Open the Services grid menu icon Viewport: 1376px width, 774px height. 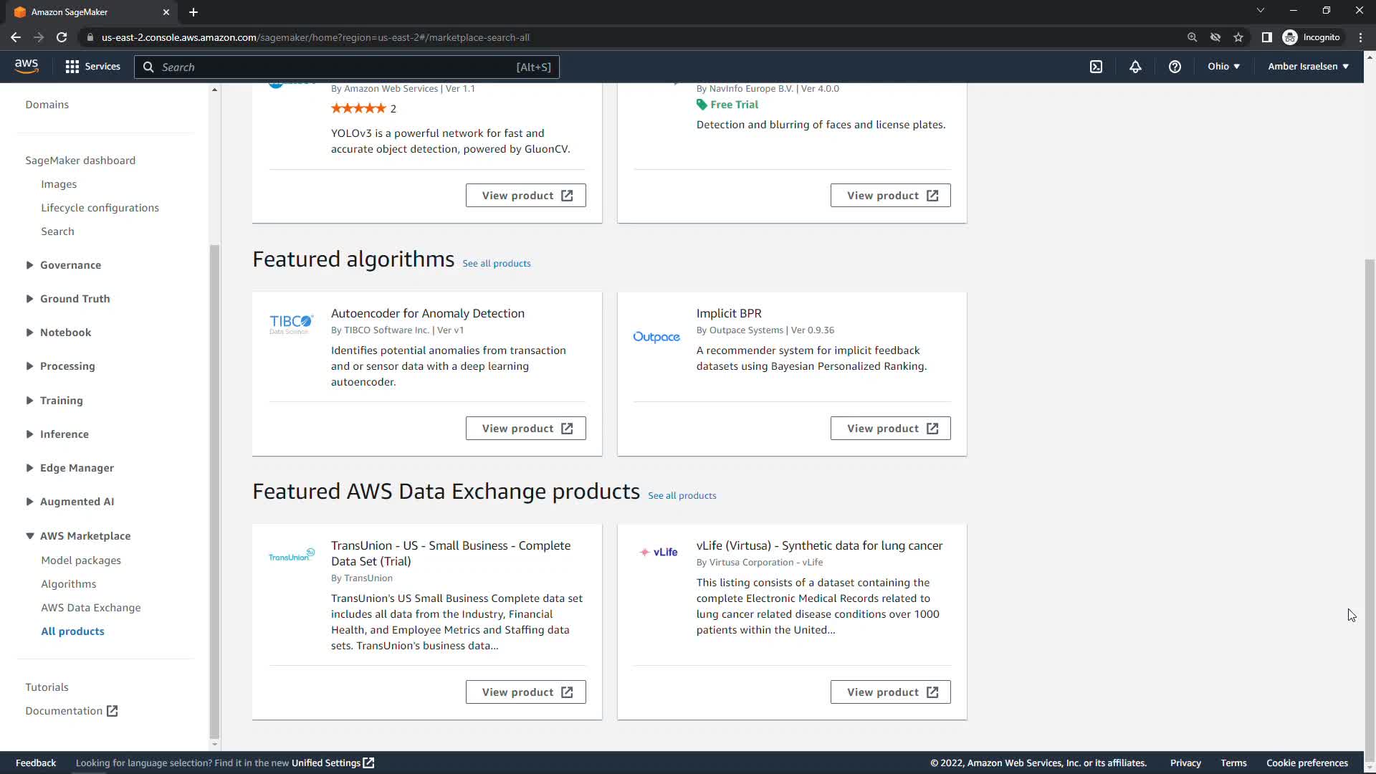pyautogui.click(x=72, y=67)
